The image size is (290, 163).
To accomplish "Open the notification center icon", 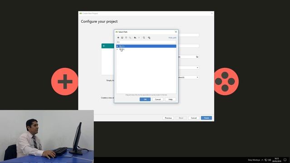I will (285, 160).
